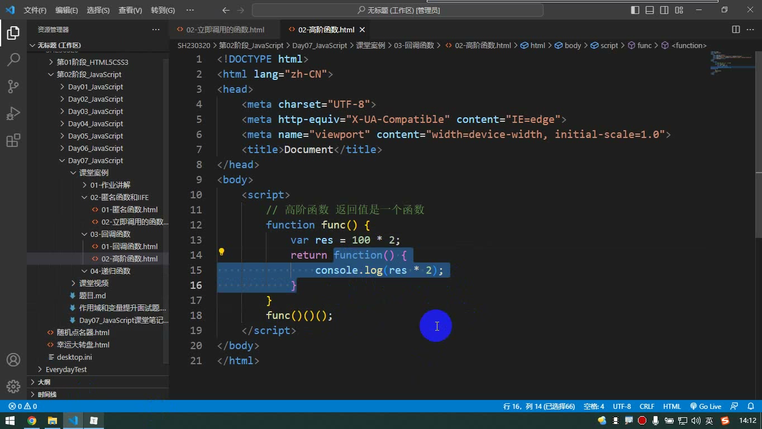Open the 编辑(E) menu
The height and width of the screenshot is (429, 762).
66,10
